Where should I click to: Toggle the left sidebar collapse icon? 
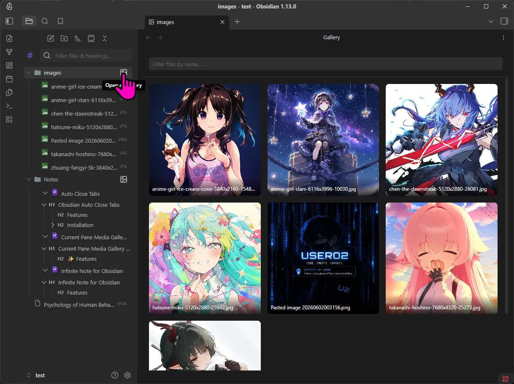[x=9, y=21]
